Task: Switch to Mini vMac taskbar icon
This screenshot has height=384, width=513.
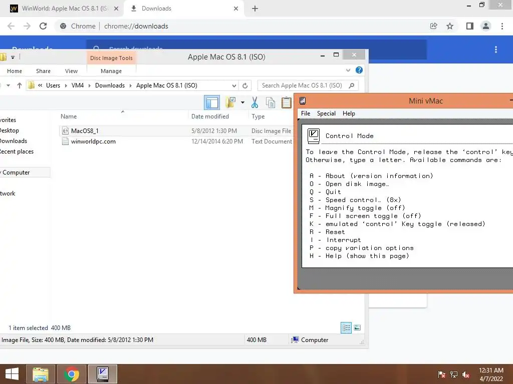Action: point(103,374)
